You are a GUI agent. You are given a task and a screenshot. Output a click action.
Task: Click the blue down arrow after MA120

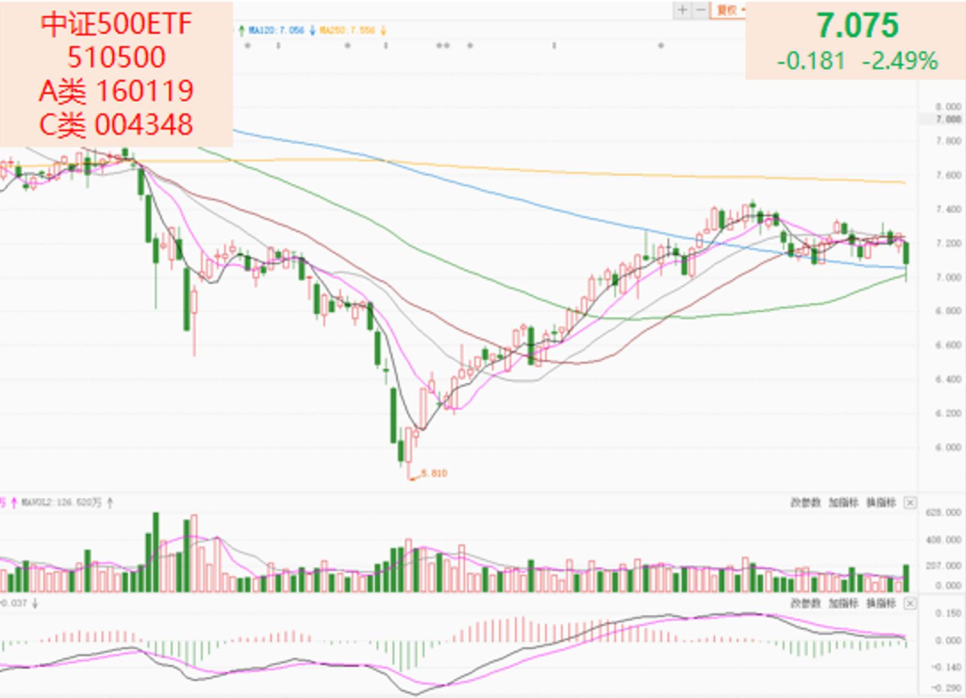click(x=312, y=30)
